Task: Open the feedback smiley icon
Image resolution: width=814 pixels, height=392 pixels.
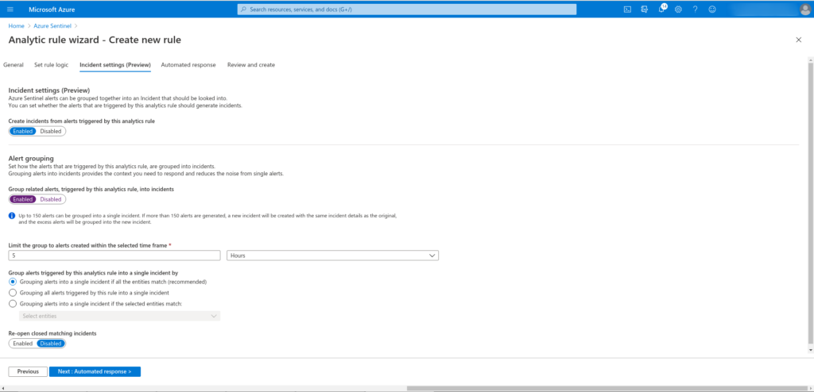Action: pos(712,10)
